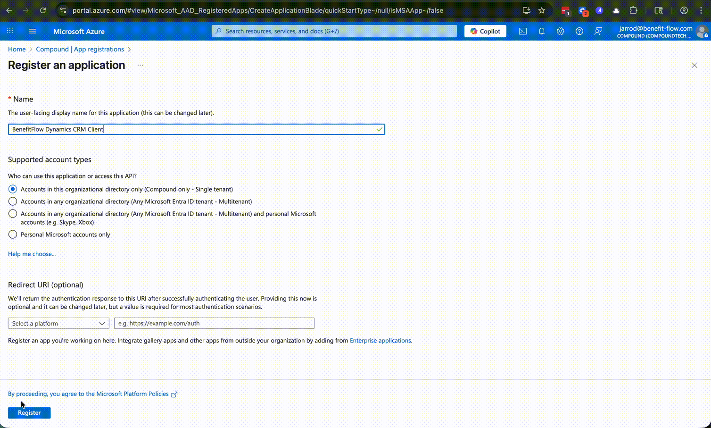Image resolution: width=711 pixels, height=428 pixels.
Task: Open the Notifications bell
Action: pyautogui.click(x=541, y=31)
